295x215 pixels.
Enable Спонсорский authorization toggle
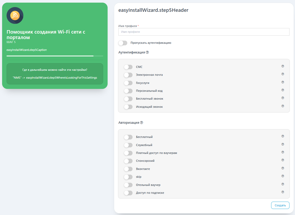click(128, 161)
